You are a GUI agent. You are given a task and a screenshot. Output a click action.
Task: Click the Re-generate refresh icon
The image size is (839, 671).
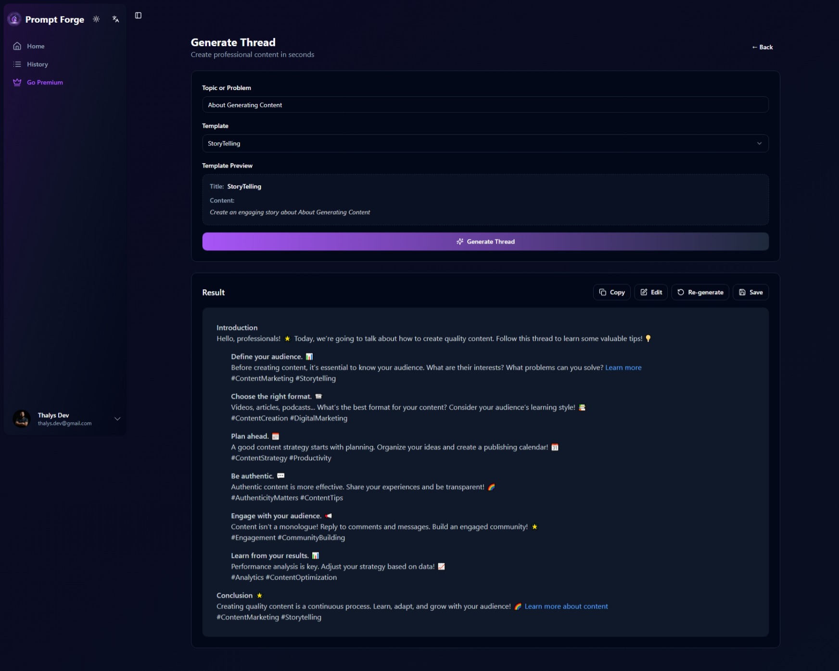tap(680, 292)
